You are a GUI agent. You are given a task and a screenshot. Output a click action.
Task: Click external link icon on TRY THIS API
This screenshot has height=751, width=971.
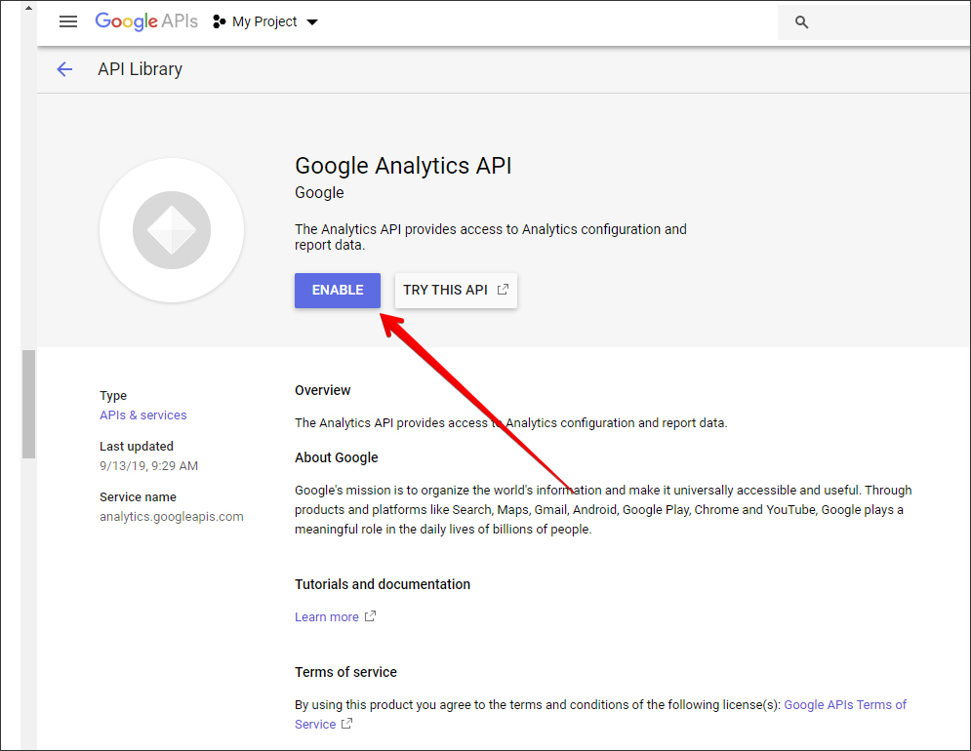(503, 289)
